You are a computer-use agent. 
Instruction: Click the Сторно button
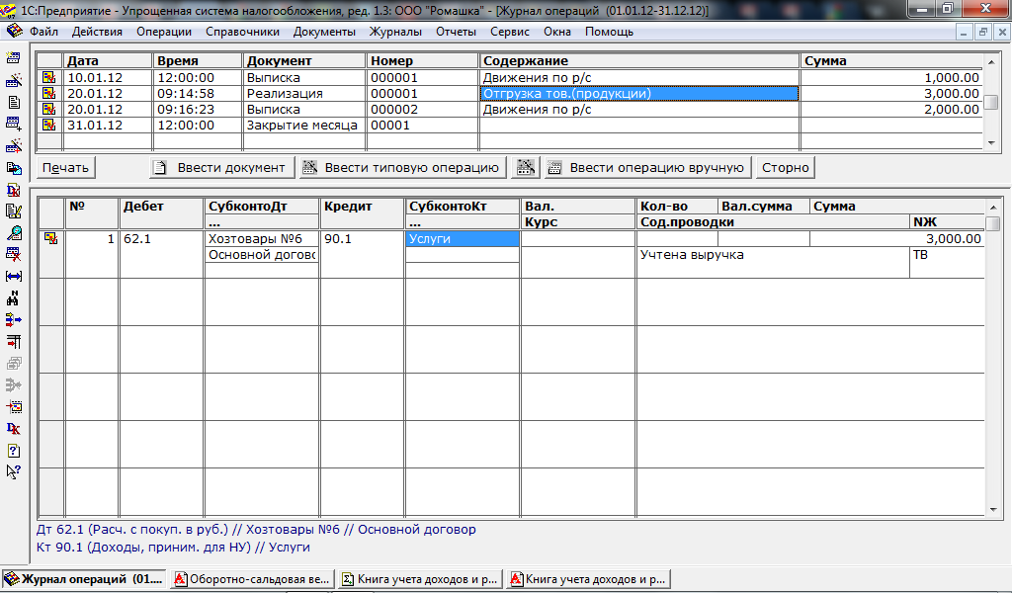click(785, 168)
